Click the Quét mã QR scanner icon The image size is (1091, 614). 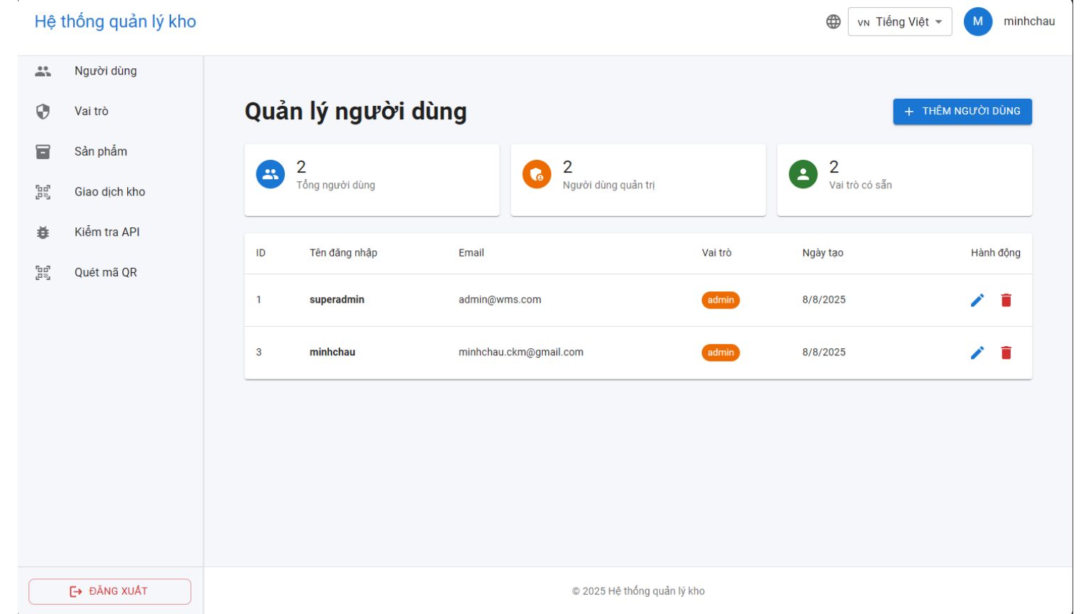click(43, 272)
